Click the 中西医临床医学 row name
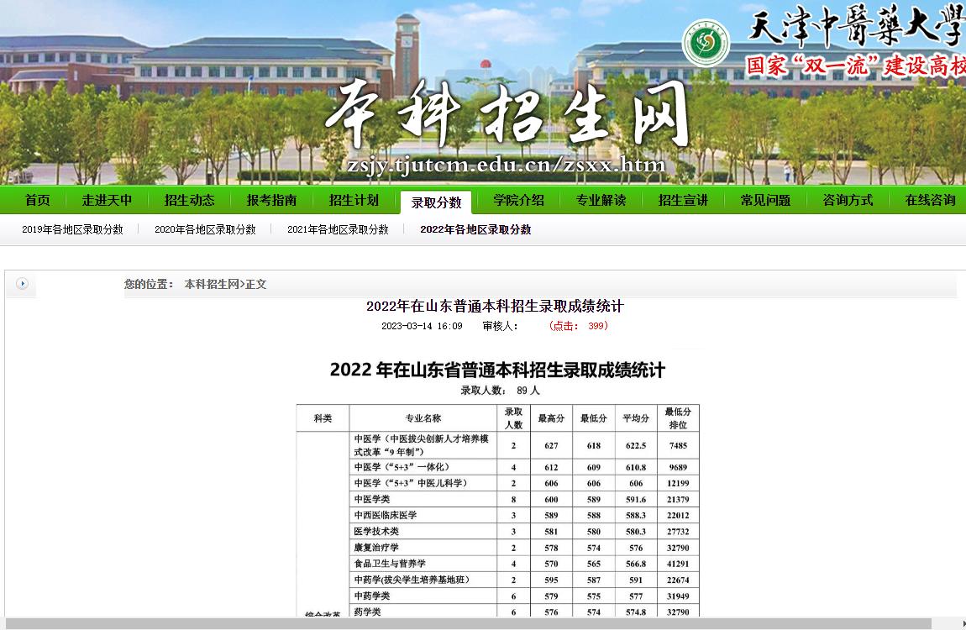Screen dimensions: 966x630 [385, 515]
